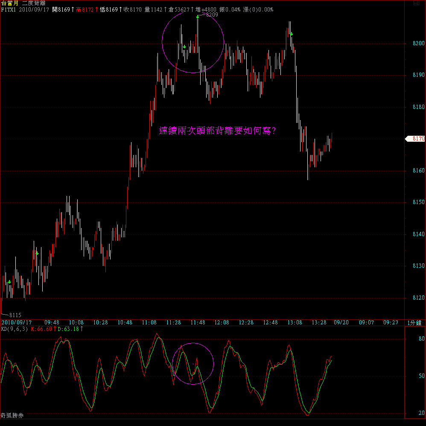Click the green signal arrow near the 13:08 peak
Image resolution: width=426 pixels, height=426 pixels.
tap(292, 34)
